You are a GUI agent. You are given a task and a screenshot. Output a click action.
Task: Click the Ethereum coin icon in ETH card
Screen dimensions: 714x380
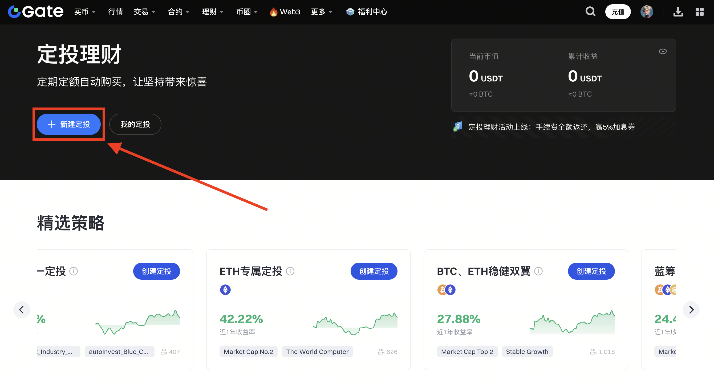[225, 290]
